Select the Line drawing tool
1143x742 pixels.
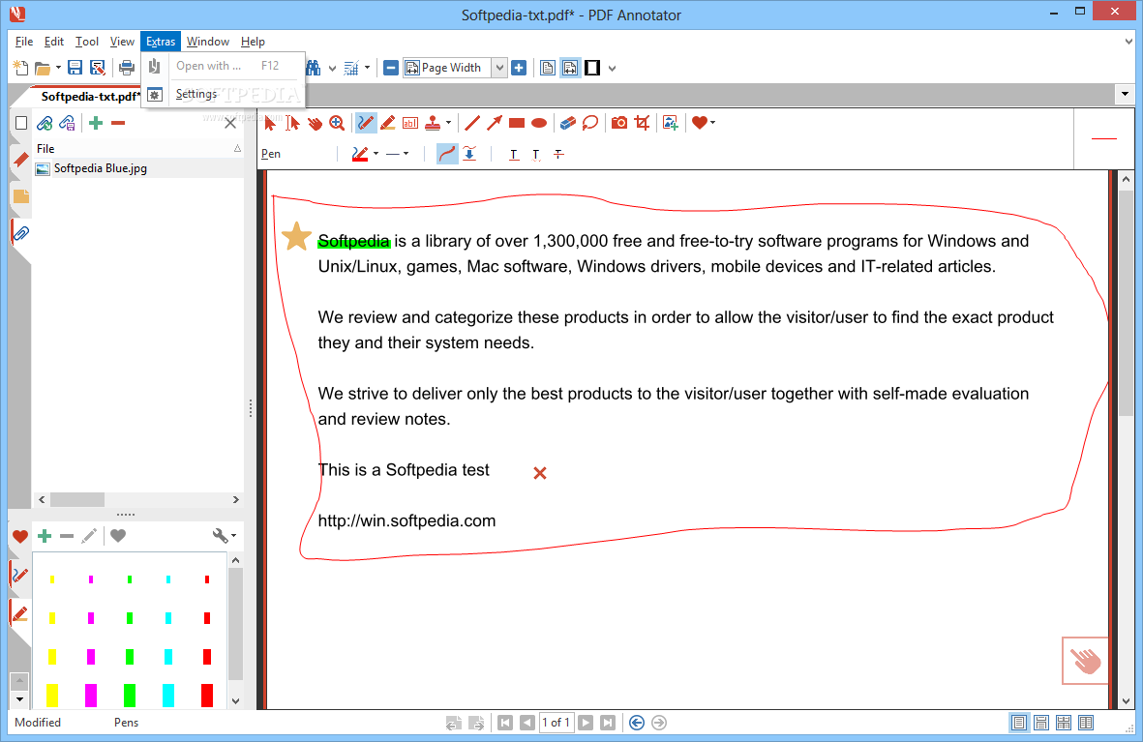coord(472,123)
